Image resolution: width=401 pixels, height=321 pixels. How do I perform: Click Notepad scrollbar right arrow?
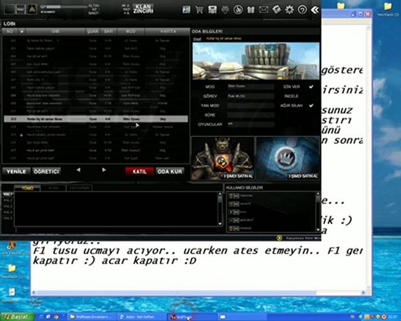(363, 292)
